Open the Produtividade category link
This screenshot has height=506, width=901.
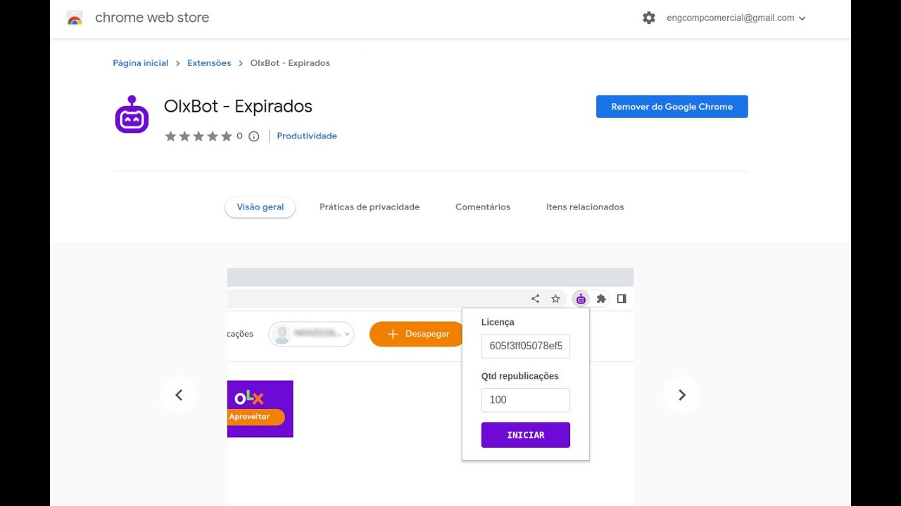click(307, 136)
